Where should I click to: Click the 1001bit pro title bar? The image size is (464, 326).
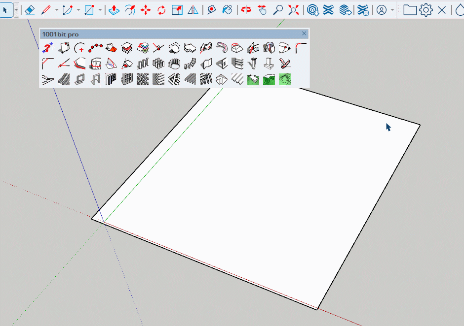coord(174,34)
